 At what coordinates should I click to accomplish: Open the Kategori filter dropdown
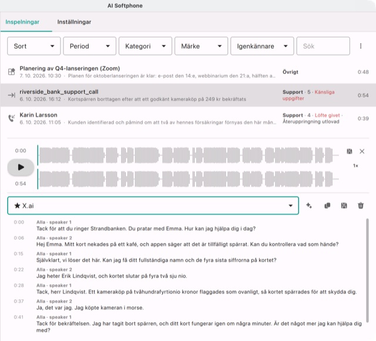pos(145,46)
